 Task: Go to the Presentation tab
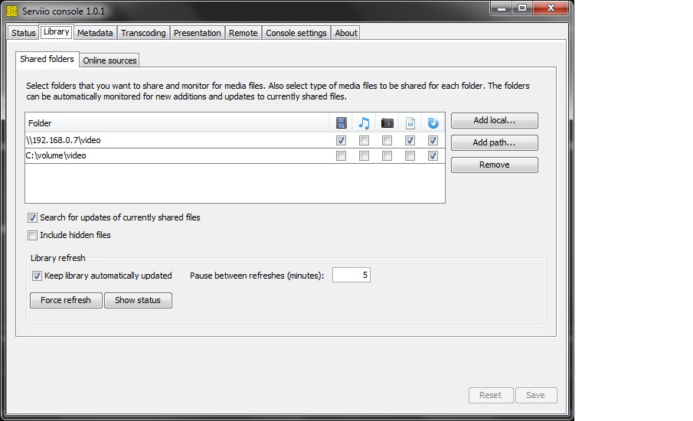(197, 33)
